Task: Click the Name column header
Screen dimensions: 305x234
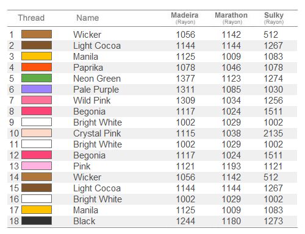Action: coord(88,18)
